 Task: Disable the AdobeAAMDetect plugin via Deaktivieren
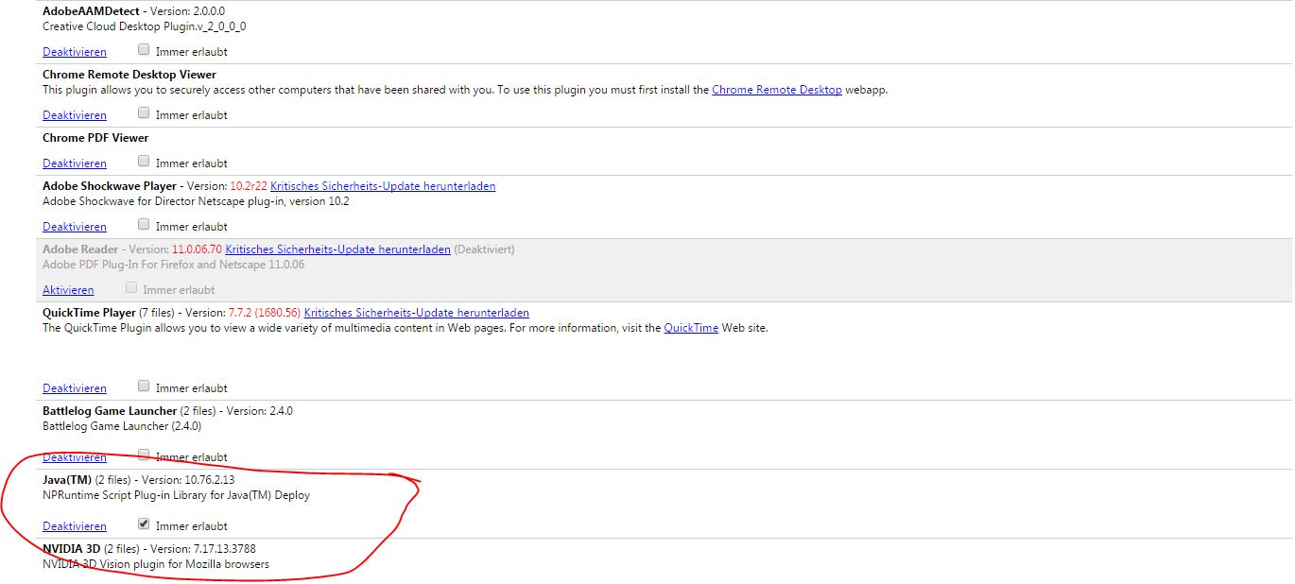[75, 52]
